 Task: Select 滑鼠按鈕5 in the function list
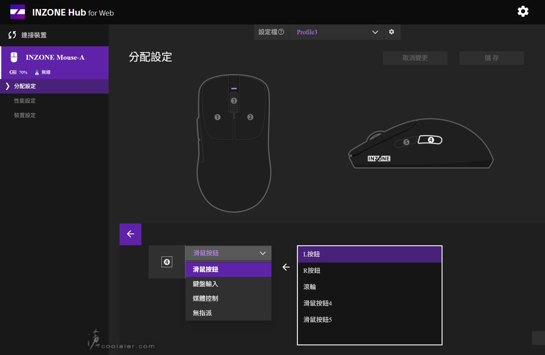[370, 320]
